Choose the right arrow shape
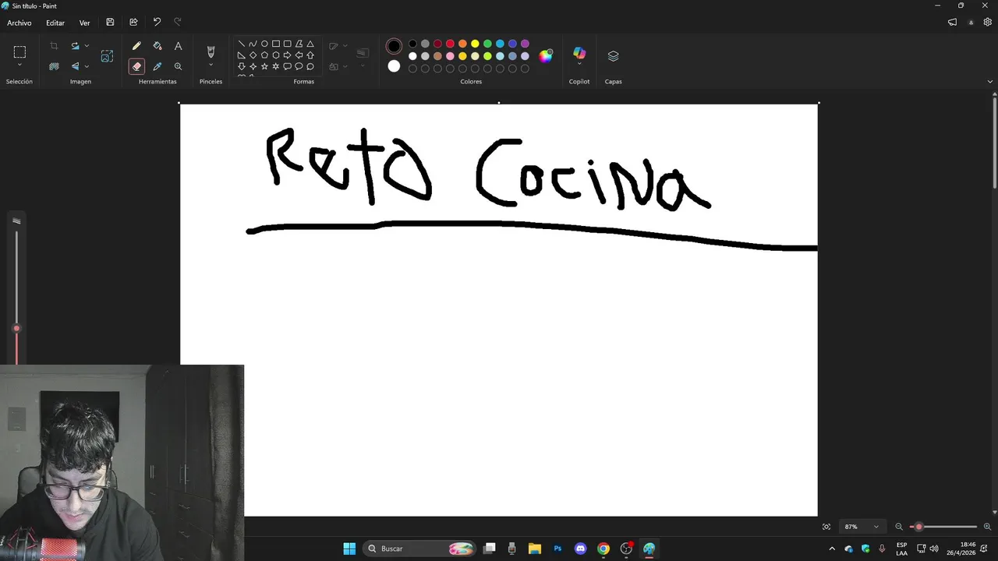 (x=287, y=55)
